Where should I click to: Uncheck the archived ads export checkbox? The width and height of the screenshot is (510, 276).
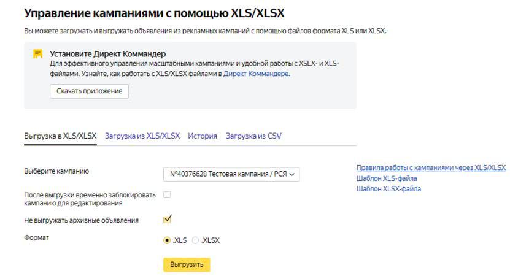tap(167, 219)
